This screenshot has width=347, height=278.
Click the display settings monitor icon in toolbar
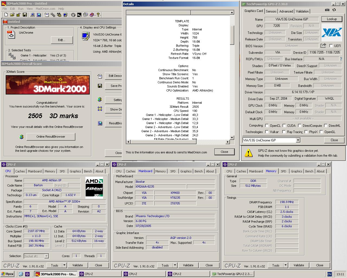(65, 15)
